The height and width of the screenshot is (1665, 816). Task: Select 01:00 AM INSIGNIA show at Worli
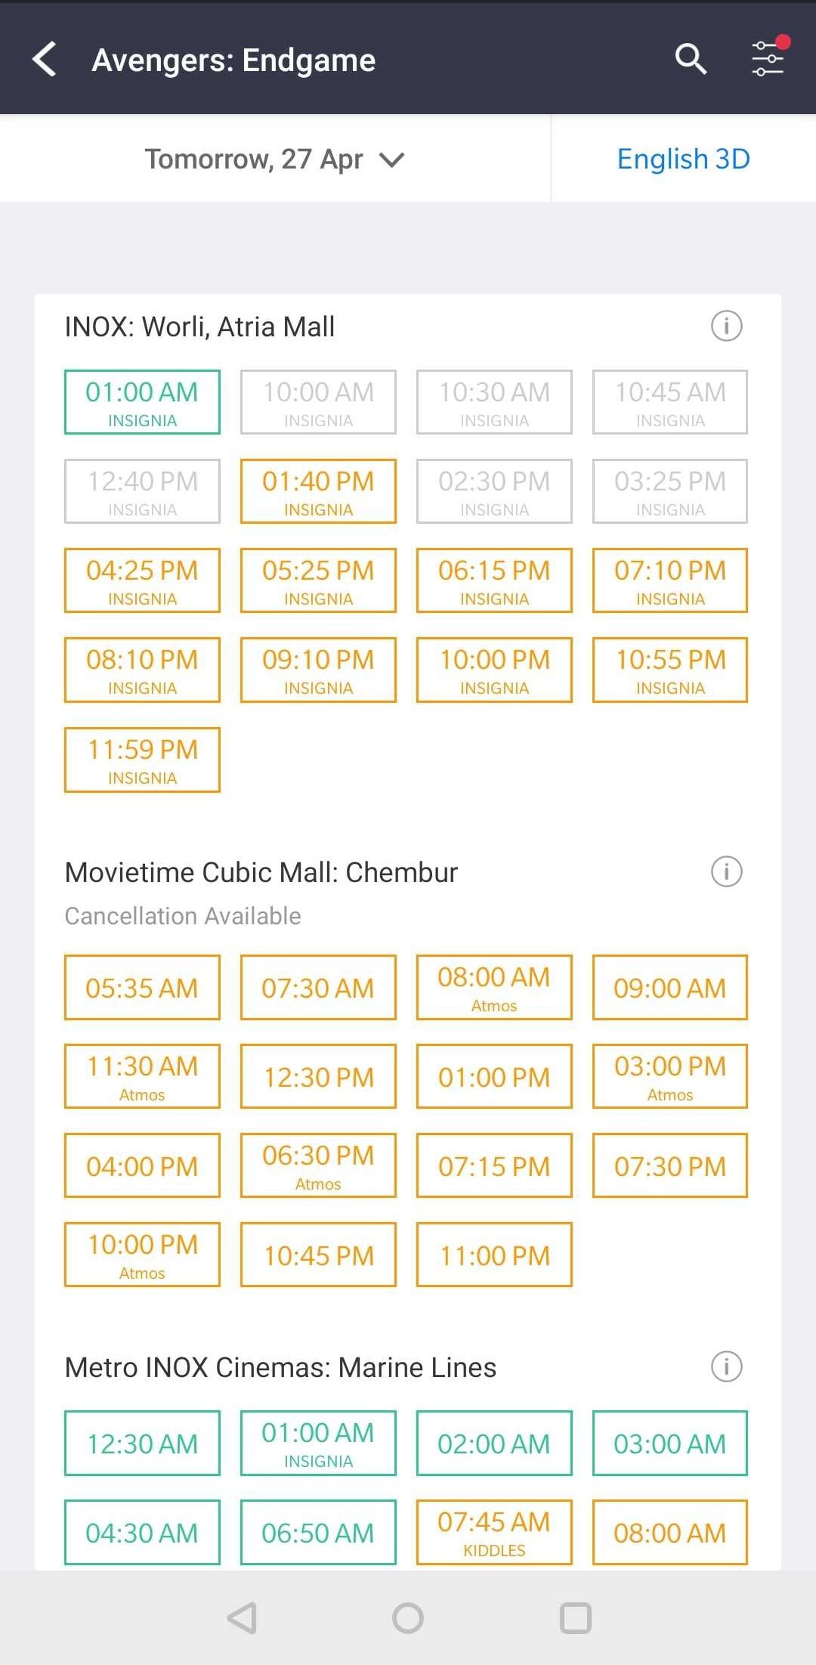point(142,402)
